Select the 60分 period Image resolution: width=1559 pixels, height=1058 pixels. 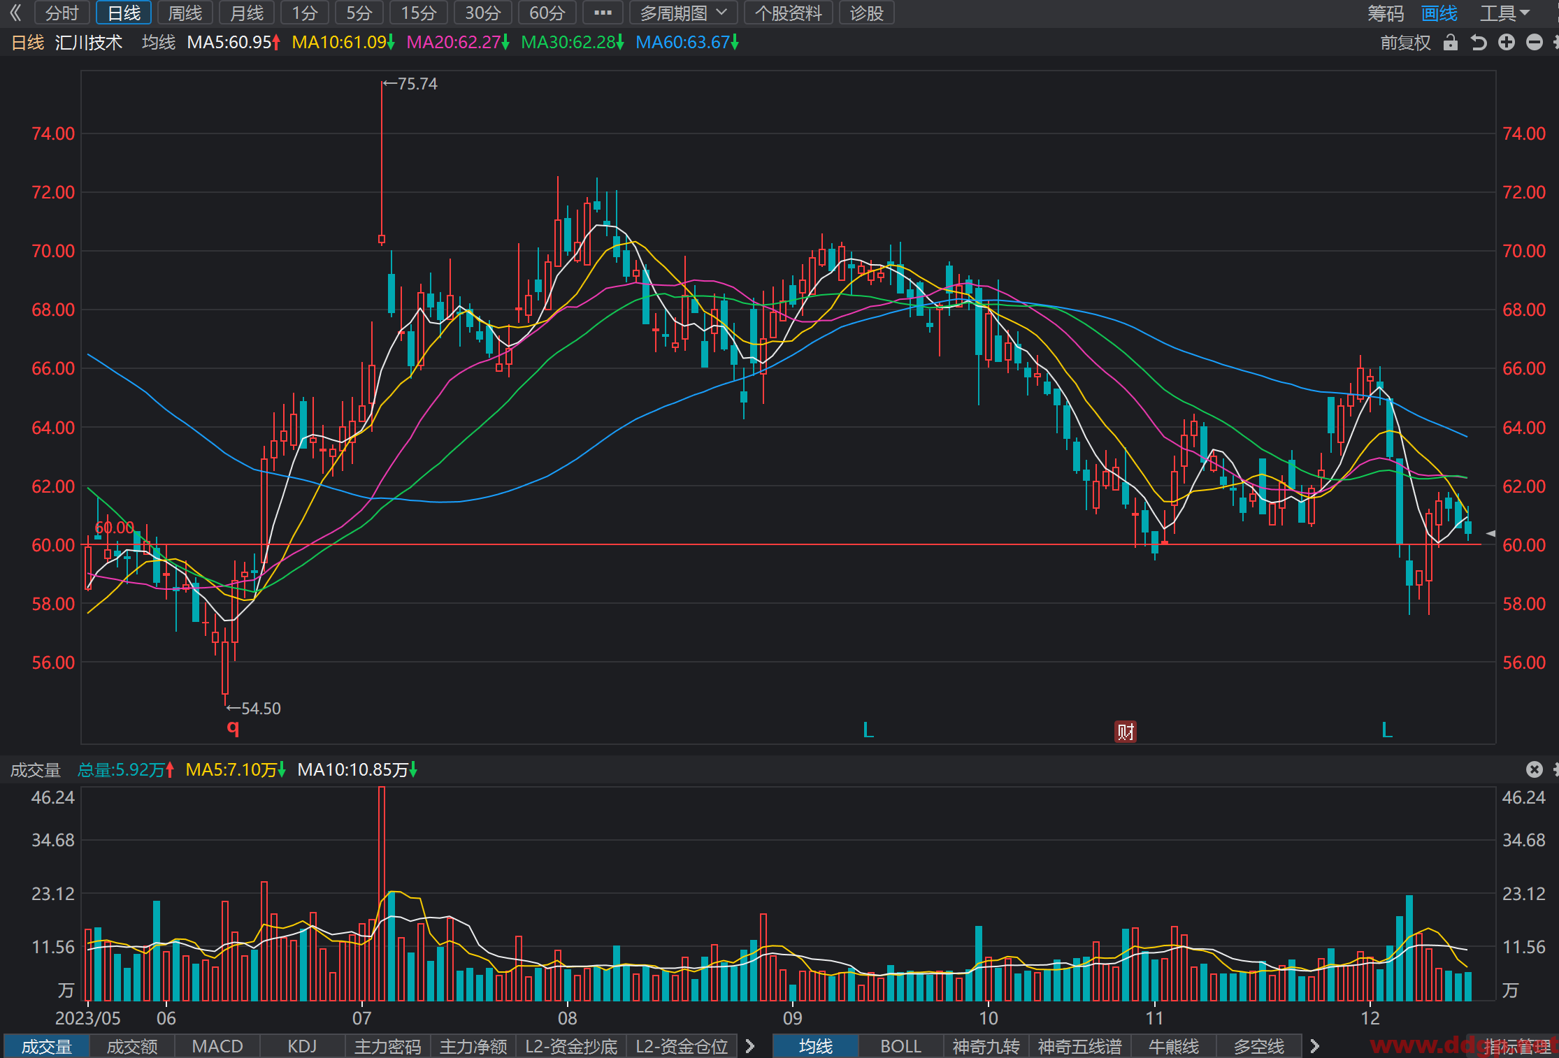547,13
